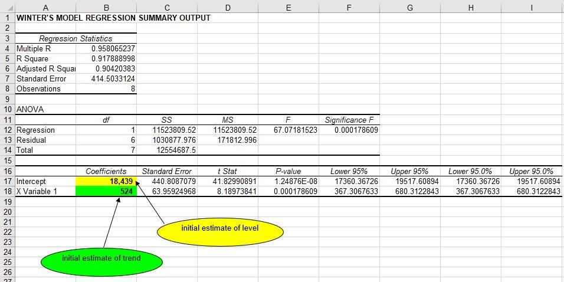Click the 'Total' row label
This screenshot has height=282, width=564.
[x=45, y=150]
